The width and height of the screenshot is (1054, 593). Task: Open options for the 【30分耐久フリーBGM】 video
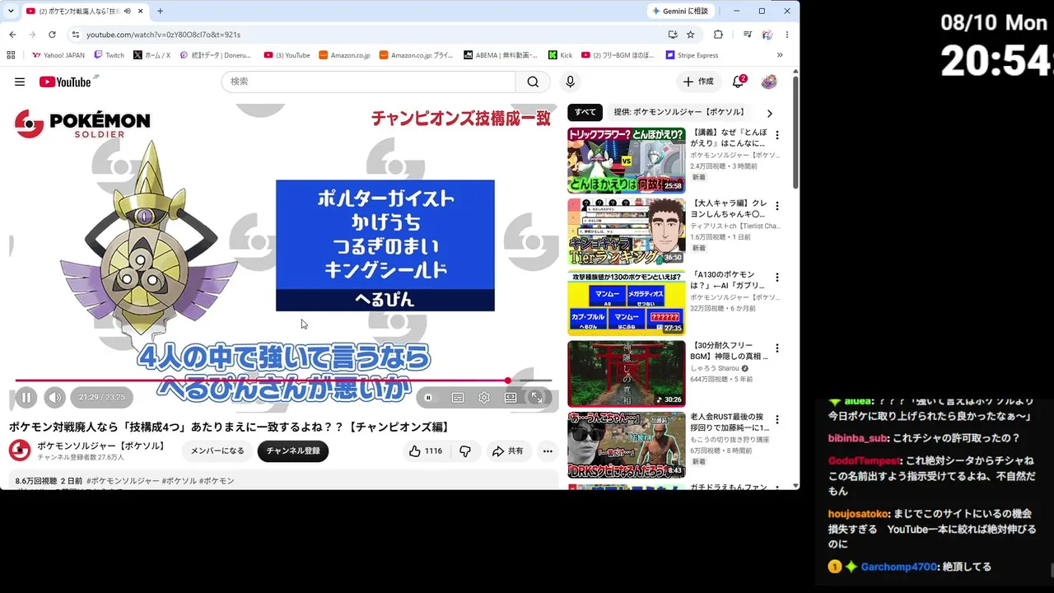point(777,348)
